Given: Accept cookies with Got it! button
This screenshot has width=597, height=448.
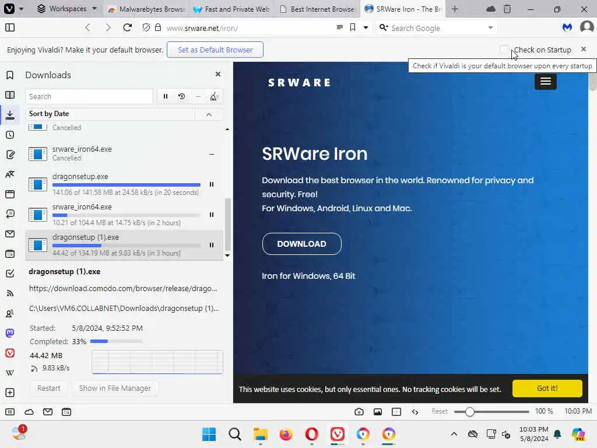Looking at the screenshot, I should [x=547, y=388].
